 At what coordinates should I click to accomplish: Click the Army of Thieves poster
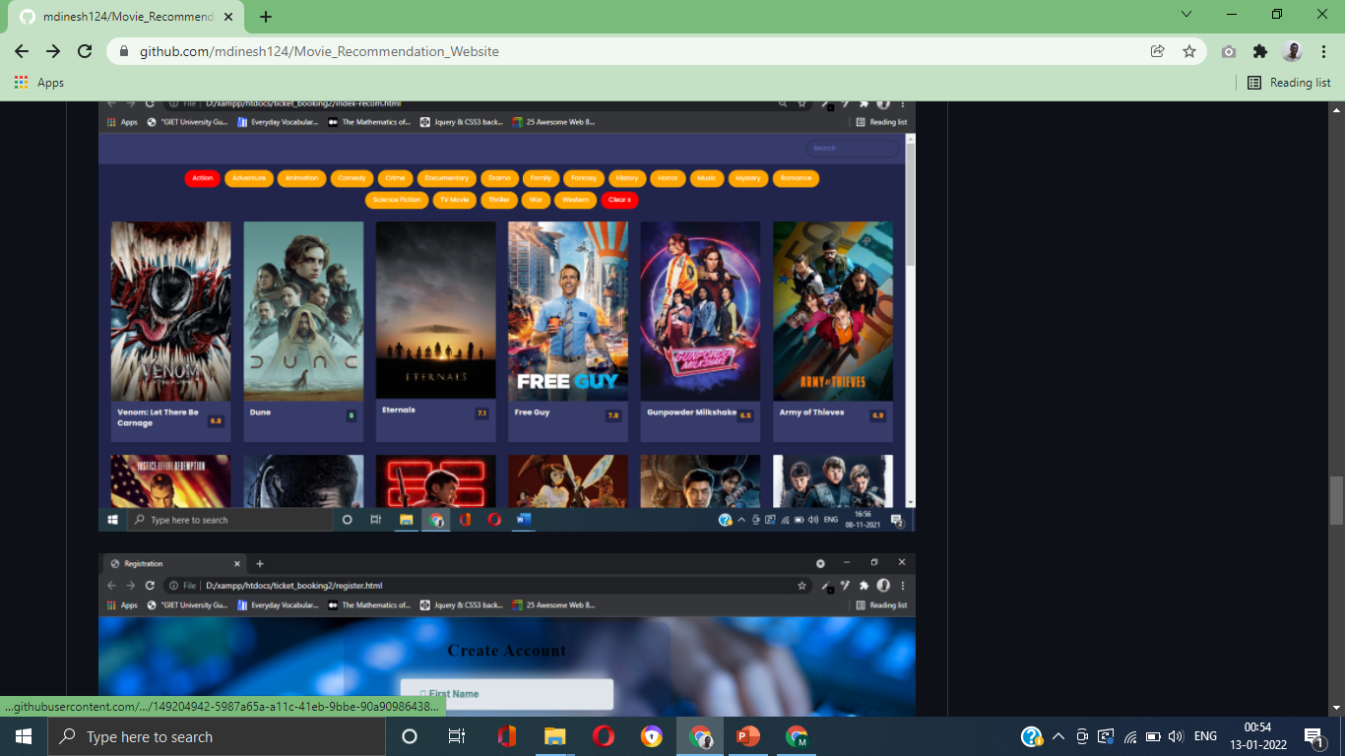[833, 311]
